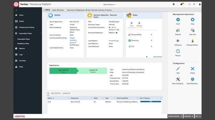
Task: Open the user profile icon
Action: 200,4
